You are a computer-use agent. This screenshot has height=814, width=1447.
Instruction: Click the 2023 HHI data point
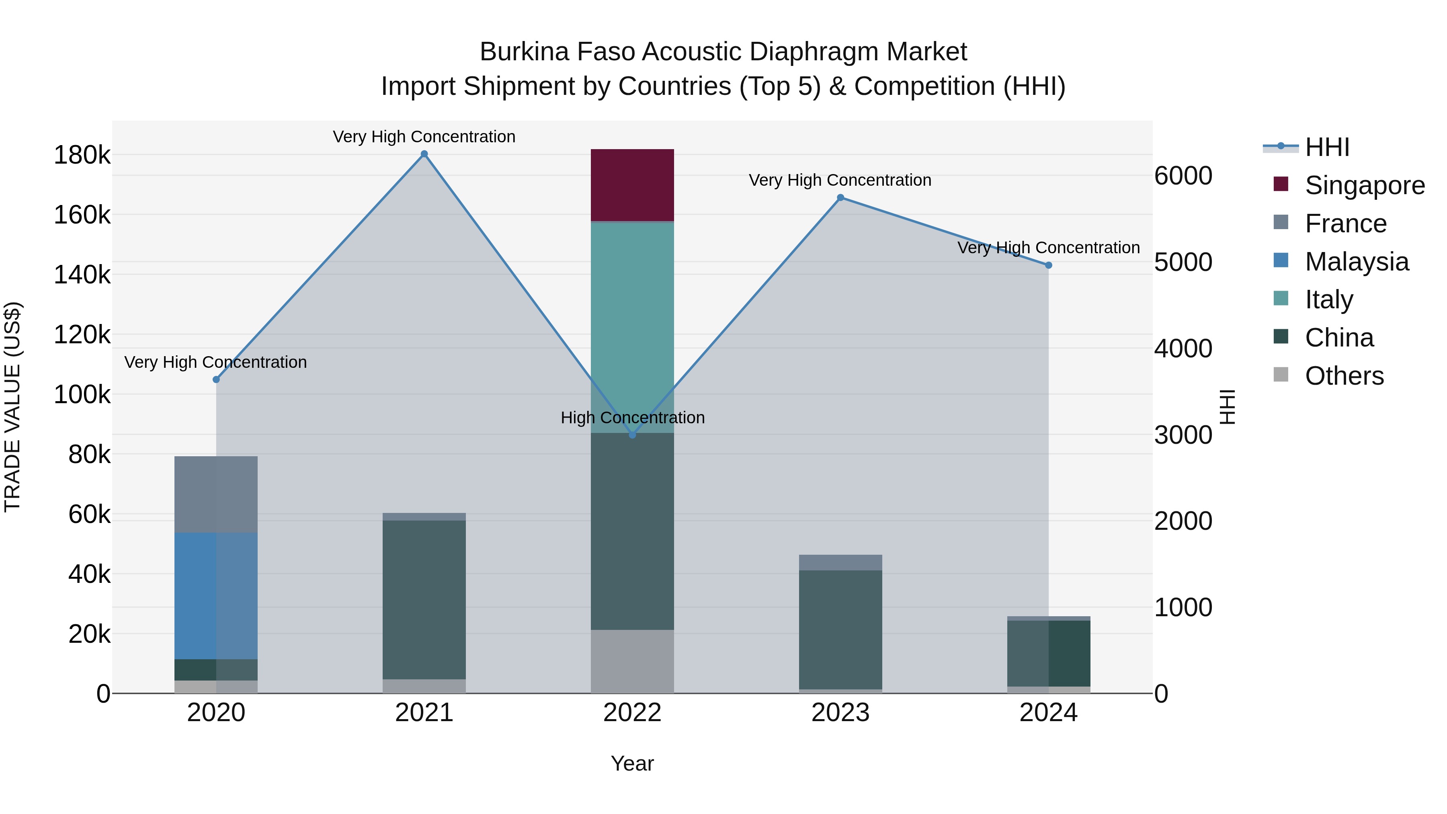pyautogui.click(x=840, y=198)
